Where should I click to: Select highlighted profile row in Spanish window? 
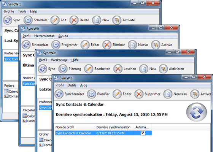coord(29,84)
